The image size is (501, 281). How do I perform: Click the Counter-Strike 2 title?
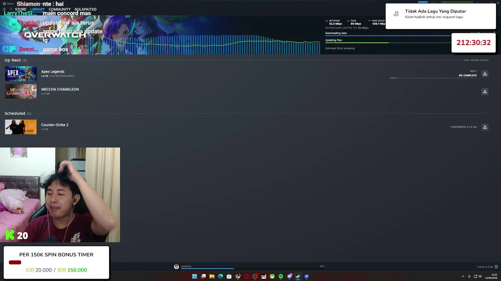coord(55,125)
